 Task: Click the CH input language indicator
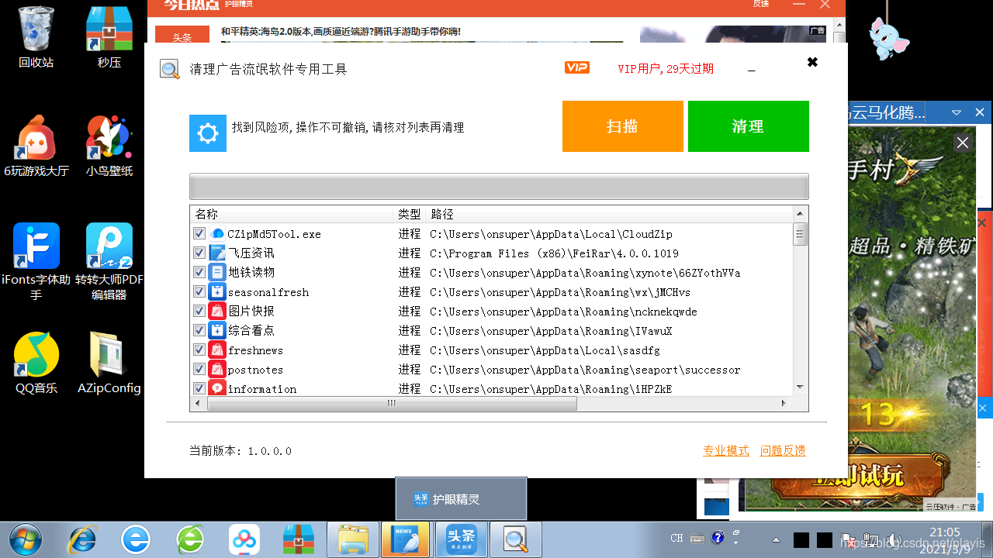676,539
